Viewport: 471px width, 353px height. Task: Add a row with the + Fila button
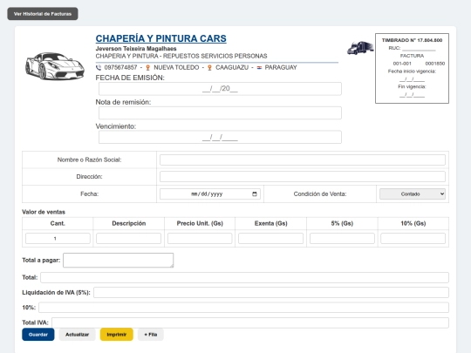click(x=151, y=335)
